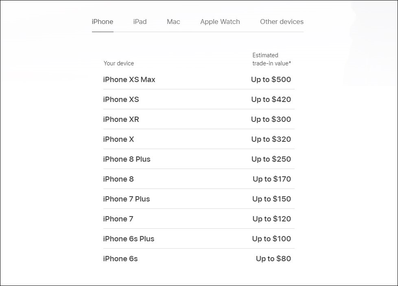Click the iPhone 8 device name
Screen dimensions: 398x286
tap(118, 179)
